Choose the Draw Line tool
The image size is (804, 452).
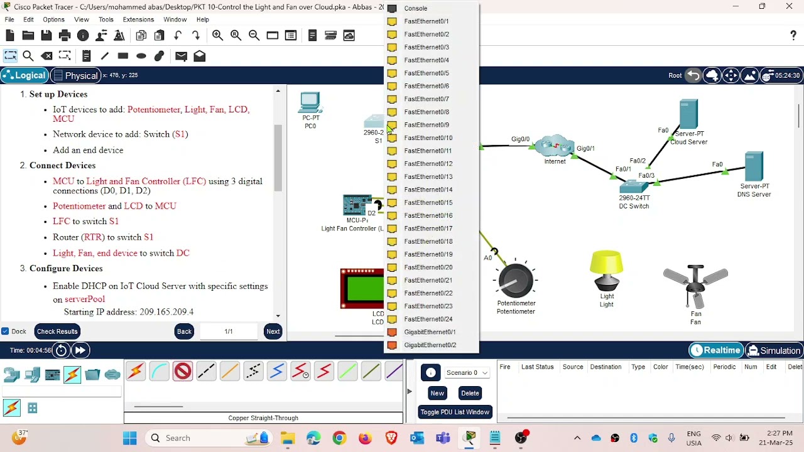pyautogui.click(x=105, y=56)
